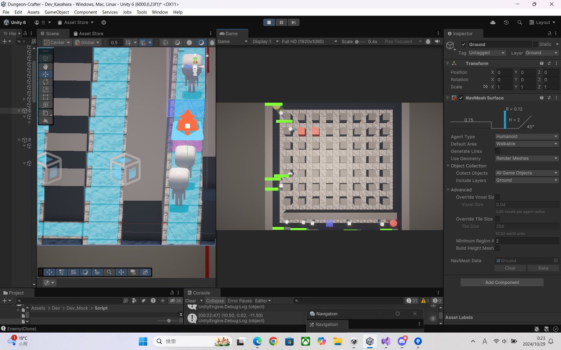Click the Pause button
The height and width of the screenshot is (350, 561).
[x=281, y=22]
